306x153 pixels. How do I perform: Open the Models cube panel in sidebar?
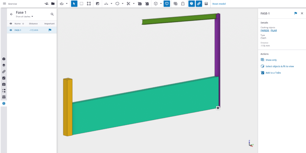4,59
